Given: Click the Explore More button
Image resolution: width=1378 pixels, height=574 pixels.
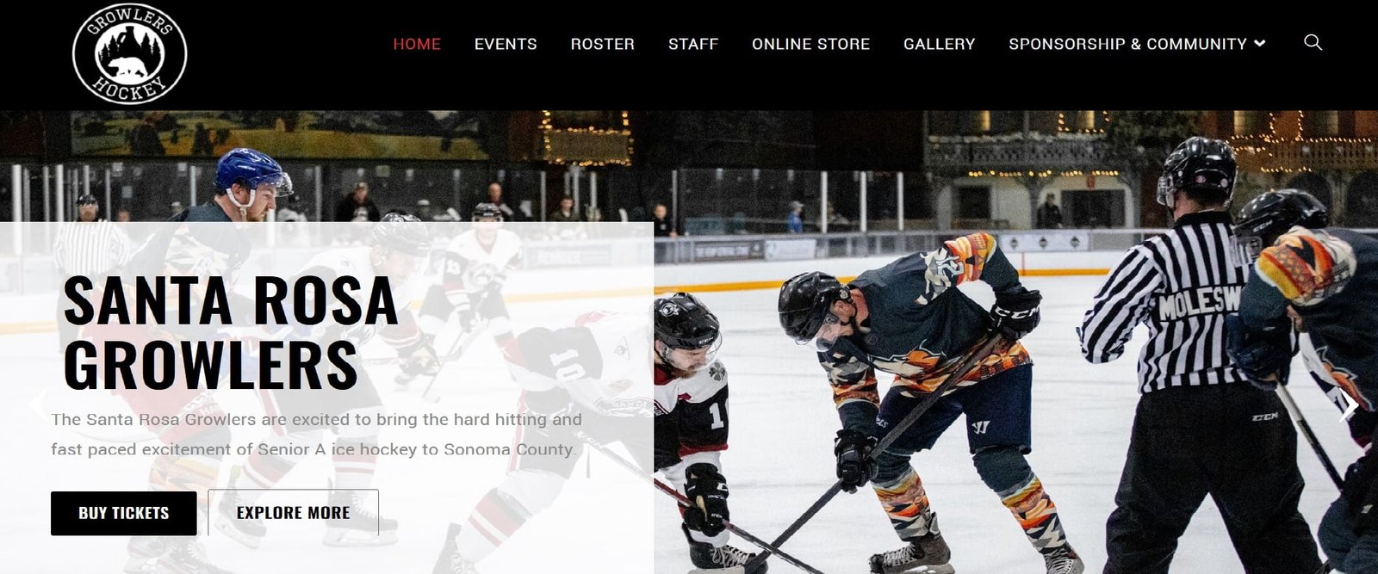Looking at the screenshot, I should [x=294, y=513].
